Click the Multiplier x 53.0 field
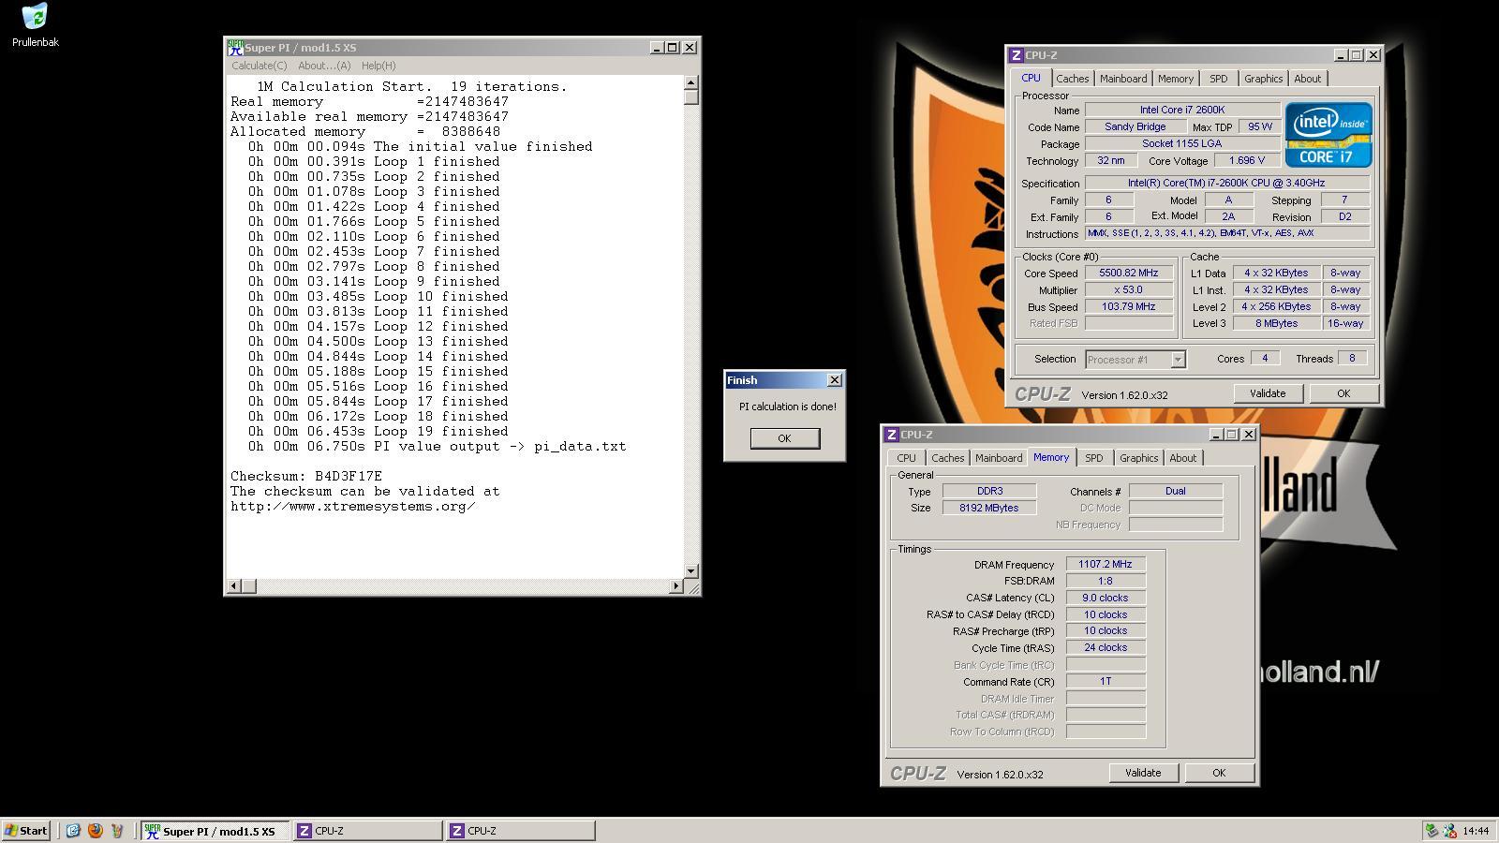Screen dimensions: 1499x843 pos(1129,290)
